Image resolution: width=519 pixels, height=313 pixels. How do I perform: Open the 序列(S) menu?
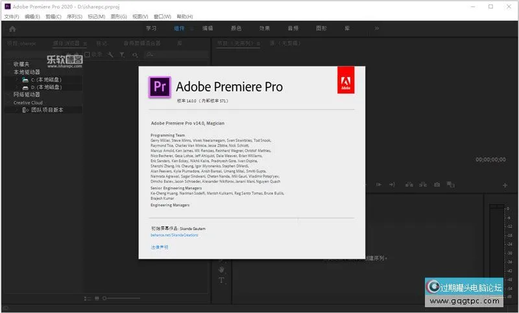75,17
